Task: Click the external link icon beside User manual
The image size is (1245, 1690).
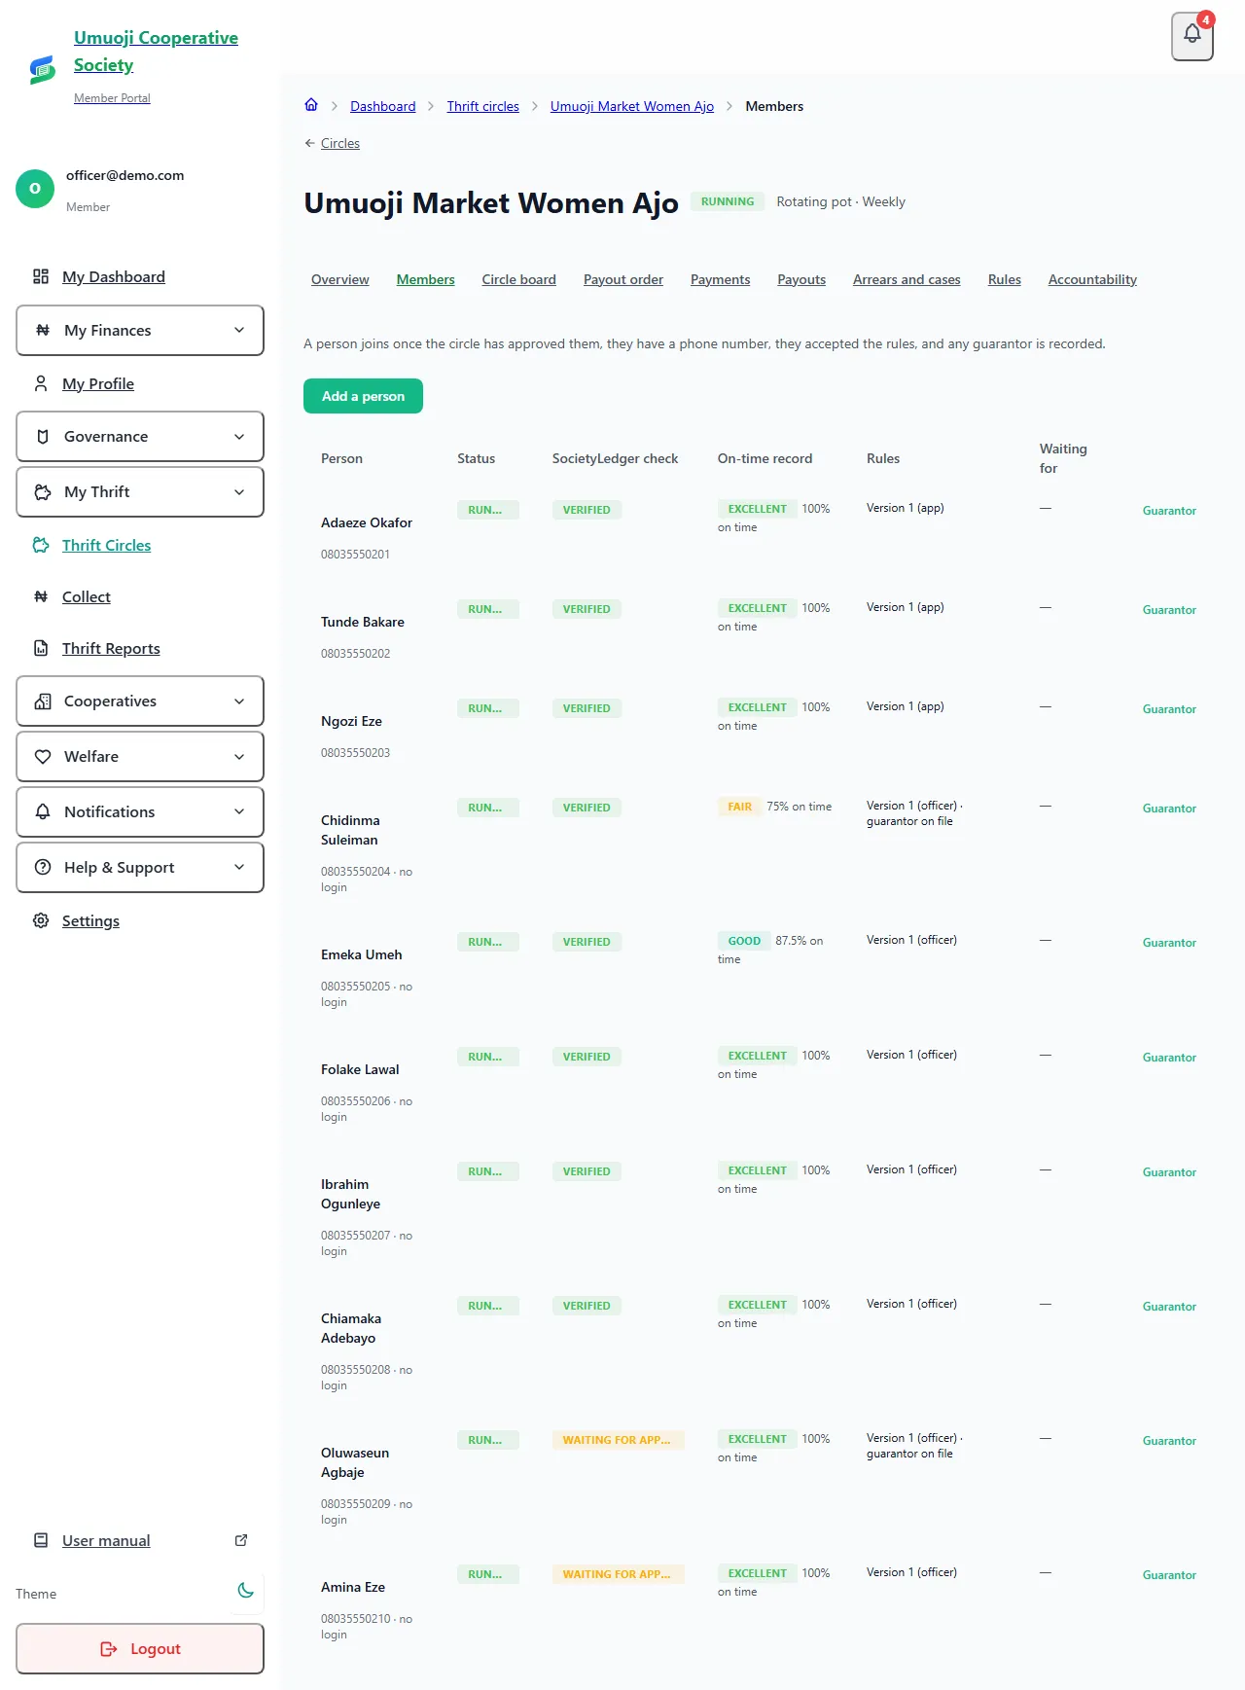Action: pyautogui.click(x=241, y=1540)
